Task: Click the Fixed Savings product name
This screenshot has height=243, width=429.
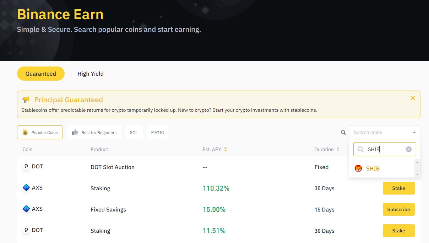Action: click(108, 209)
